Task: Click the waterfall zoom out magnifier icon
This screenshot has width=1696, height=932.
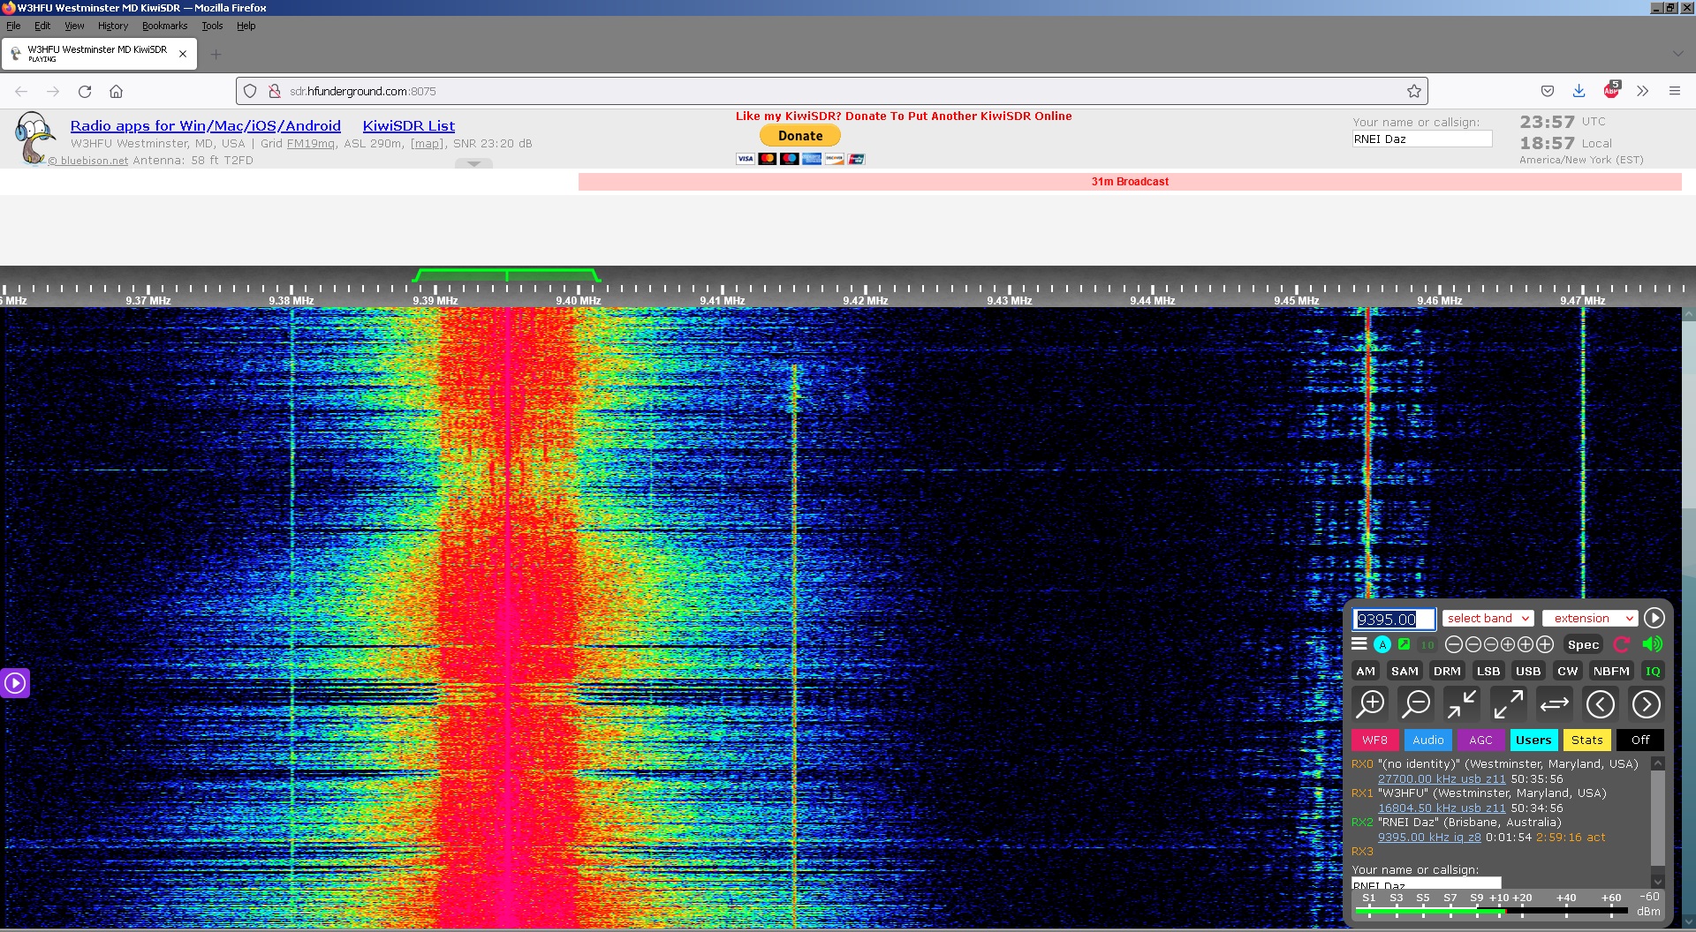Action: (x=1416, y=704)
